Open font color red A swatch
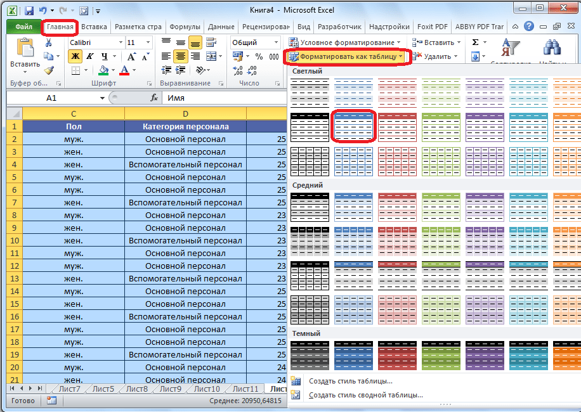Image resolution: width=581 pixels, height=412 pixels. 124,70
